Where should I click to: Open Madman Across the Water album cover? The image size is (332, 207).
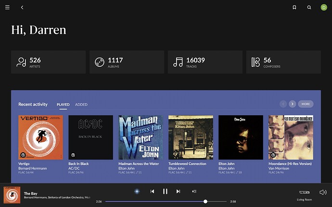point(141,137)
